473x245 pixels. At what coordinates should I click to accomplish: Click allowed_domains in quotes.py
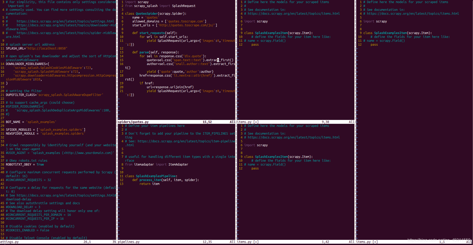point(146,21)
